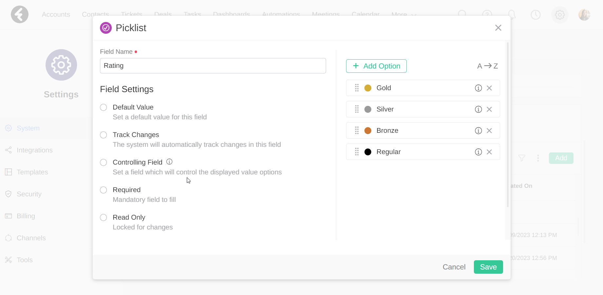The height and width of the screenshot is (295, 603).
Task: Show info for the Gold option
Action: [478, 88]
